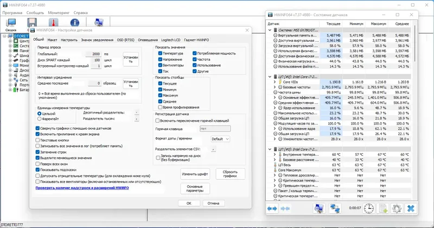Click the clock reset icon in sensor window
The height and width of the screenshot is (228, 434).
(x=369, y=208)
